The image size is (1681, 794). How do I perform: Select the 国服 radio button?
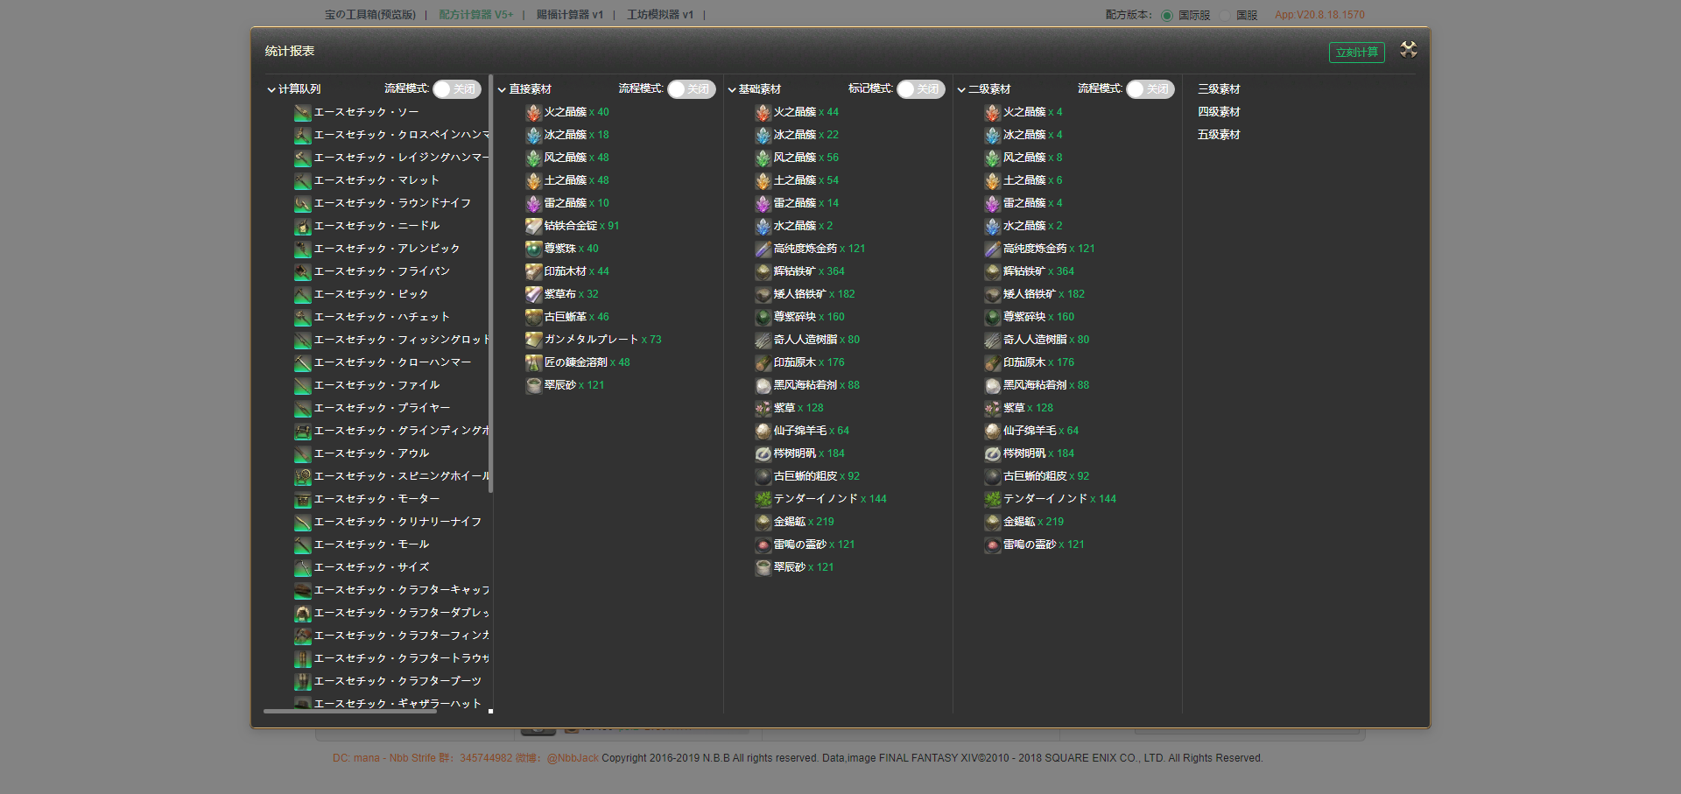tap(1225, 16)
